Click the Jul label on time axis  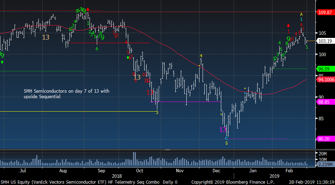23,171
